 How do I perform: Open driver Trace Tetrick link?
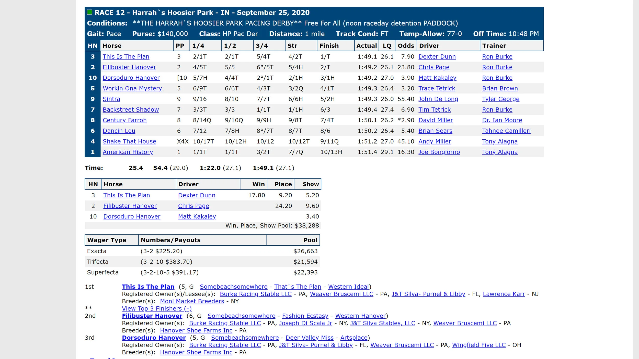pyautogui.click(x=437, y=88)
